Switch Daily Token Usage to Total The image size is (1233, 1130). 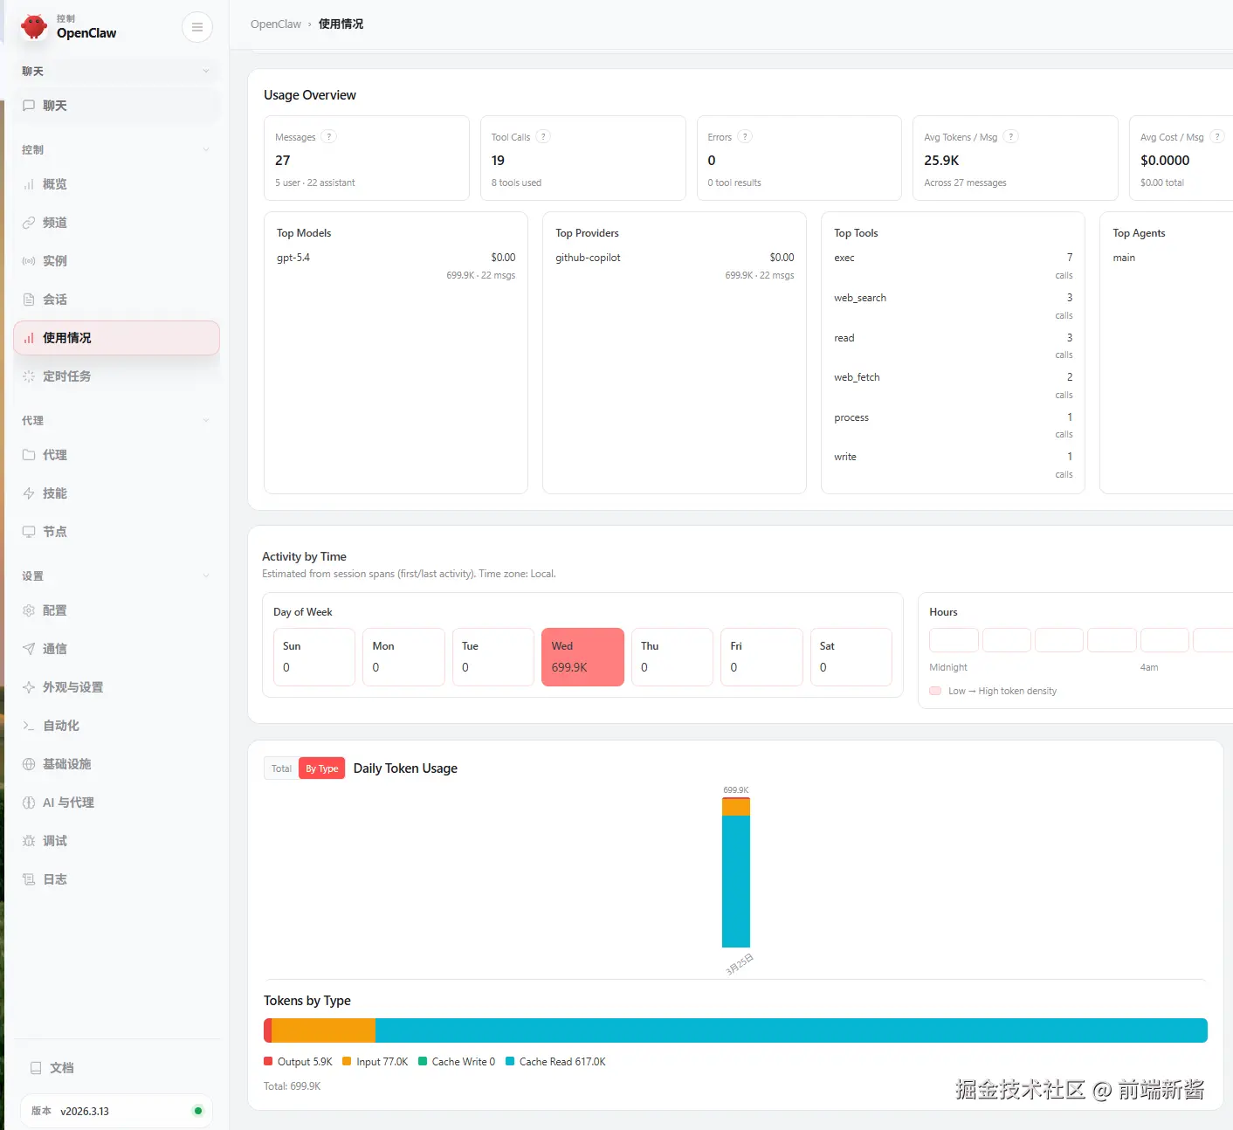coord(281,768)
